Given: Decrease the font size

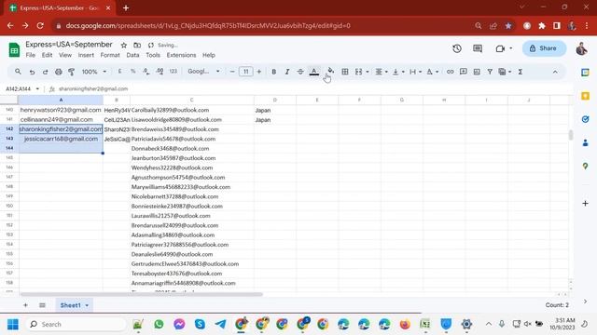Looking at the screenshot, I should point(232,72).
